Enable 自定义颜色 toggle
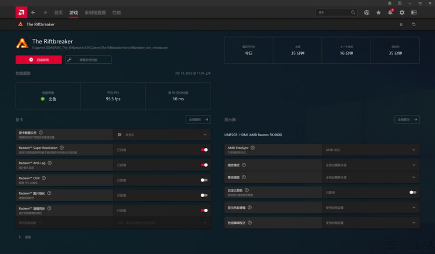The image size is (435, 254). click(x=413, y=193)
